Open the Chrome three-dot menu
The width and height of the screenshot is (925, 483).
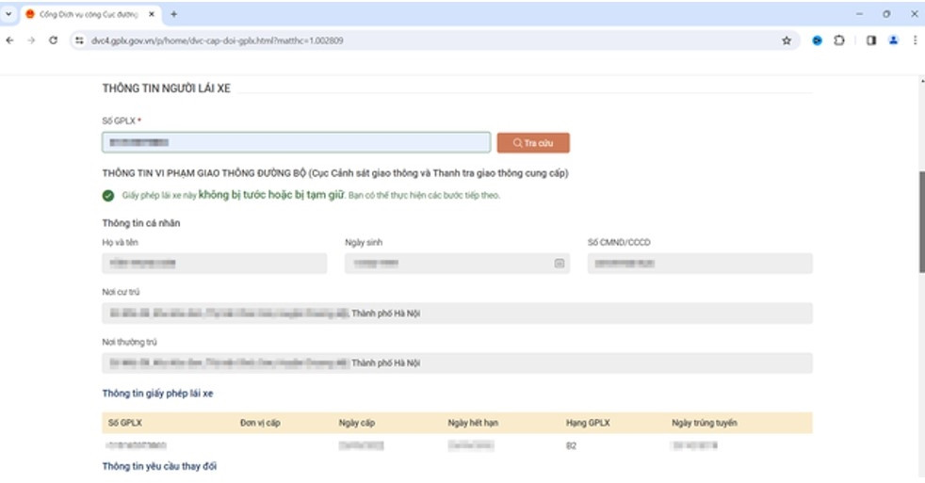pos(915,41)
